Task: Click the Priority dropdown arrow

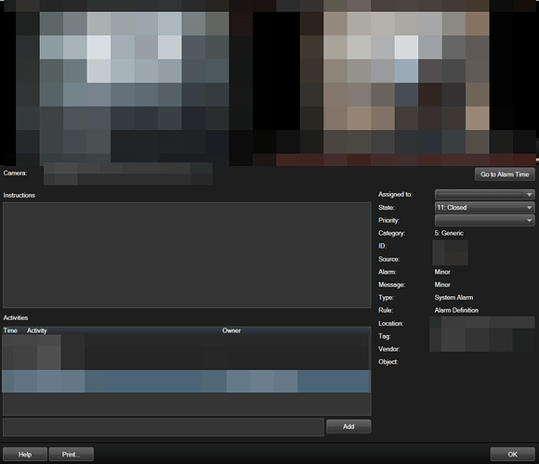Action: tap(529, 221)
